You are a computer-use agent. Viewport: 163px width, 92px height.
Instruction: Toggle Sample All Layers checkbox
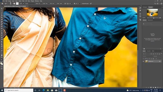point(81,4)
